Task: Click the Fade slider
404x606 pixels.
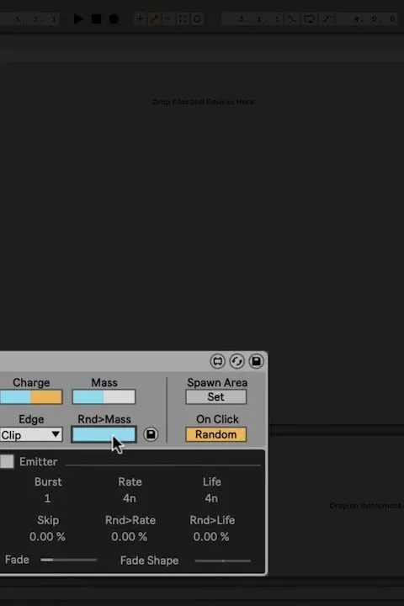Action: click(x=69, y=560)
